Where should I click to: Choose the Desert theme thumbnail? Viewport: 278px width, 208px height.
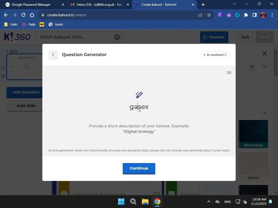(253, 167)
